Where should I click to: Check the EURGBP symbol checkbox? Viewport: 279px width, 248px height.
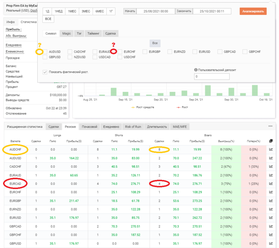[145, 52]
